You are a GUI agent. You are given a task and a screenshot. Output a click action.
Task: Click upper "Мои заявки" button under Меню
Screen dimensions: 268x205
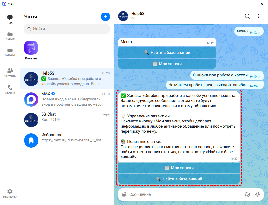click(x=167, y=64)
